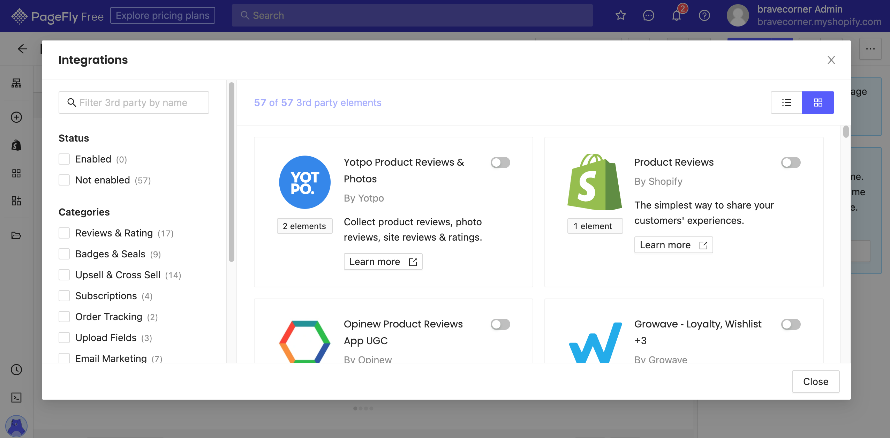The image size is (890, 438).
Task: Click the Growave logo
Action: tap(595, 342)
